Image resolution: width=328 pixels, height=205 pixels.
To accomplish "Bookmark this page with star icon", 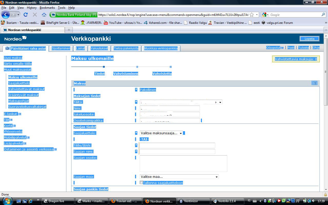I will click(252, 15).
